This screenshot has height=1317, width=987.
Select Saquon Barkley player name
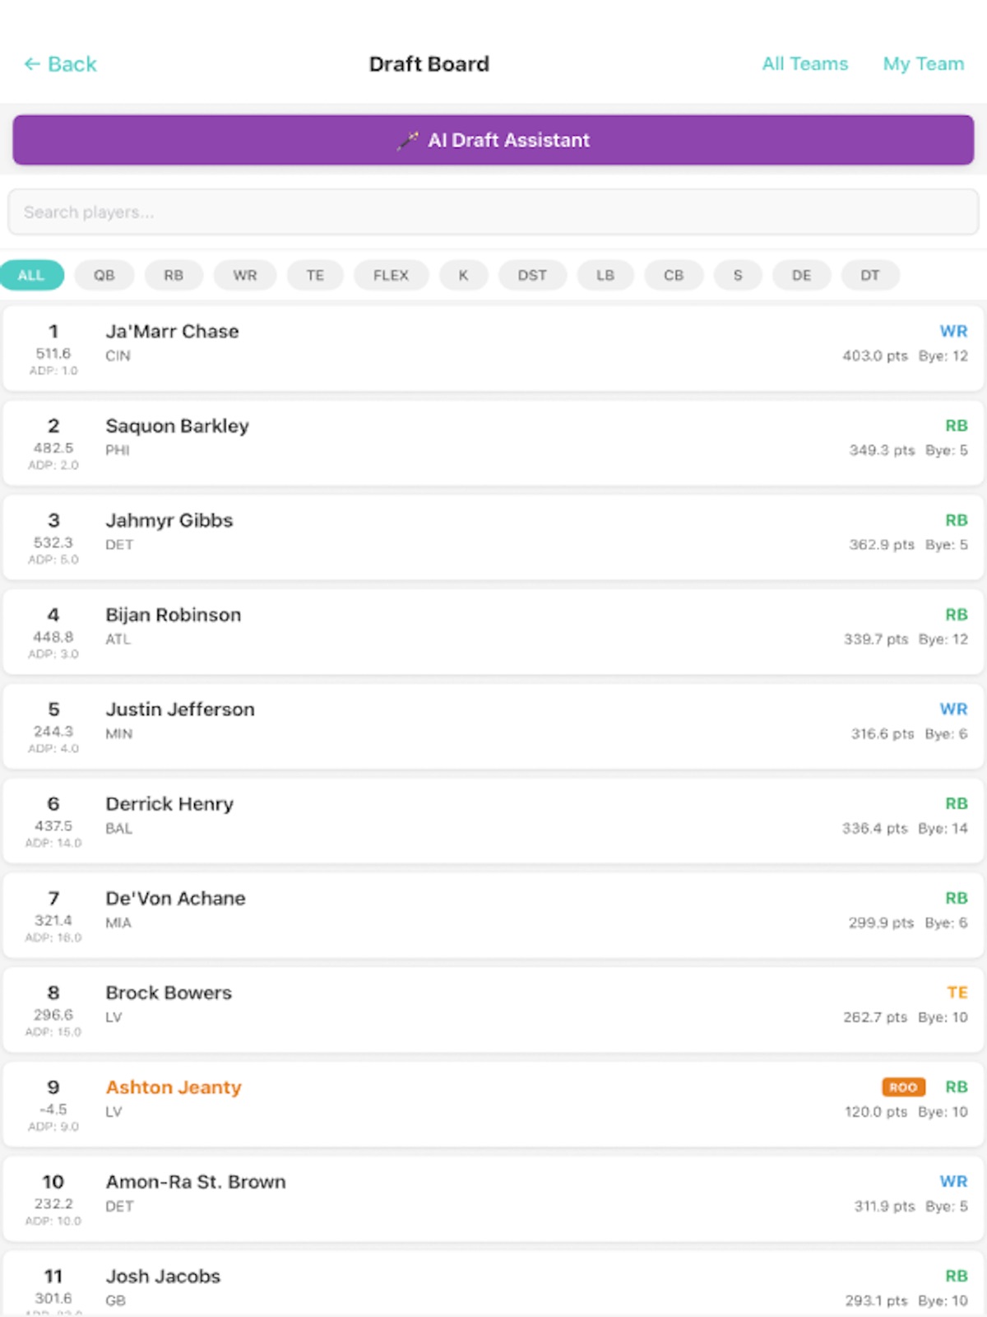click(x=177, y=426)
